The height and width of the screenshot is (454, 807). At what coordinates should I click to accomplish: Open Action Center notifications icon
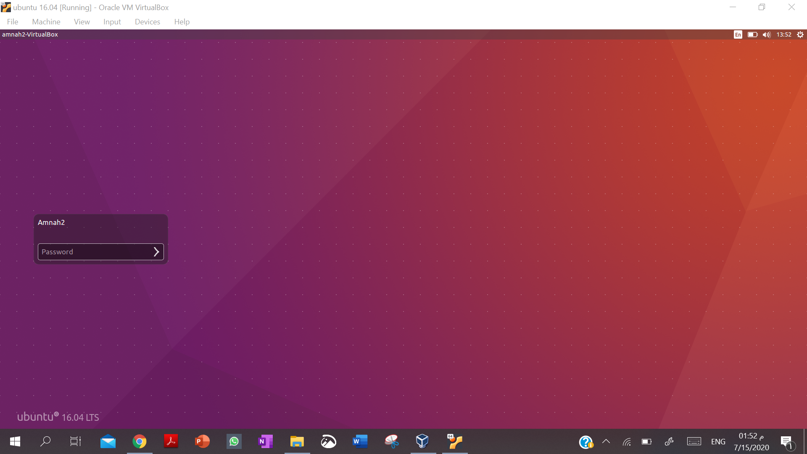coord(787,441)
